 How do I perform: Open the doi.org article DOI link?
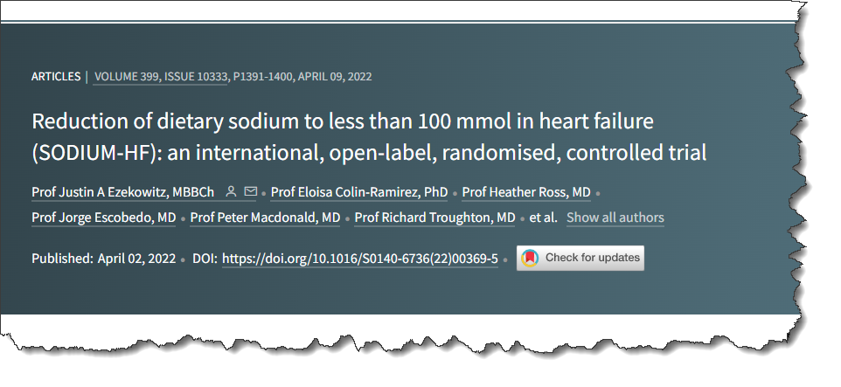point(360,259)
